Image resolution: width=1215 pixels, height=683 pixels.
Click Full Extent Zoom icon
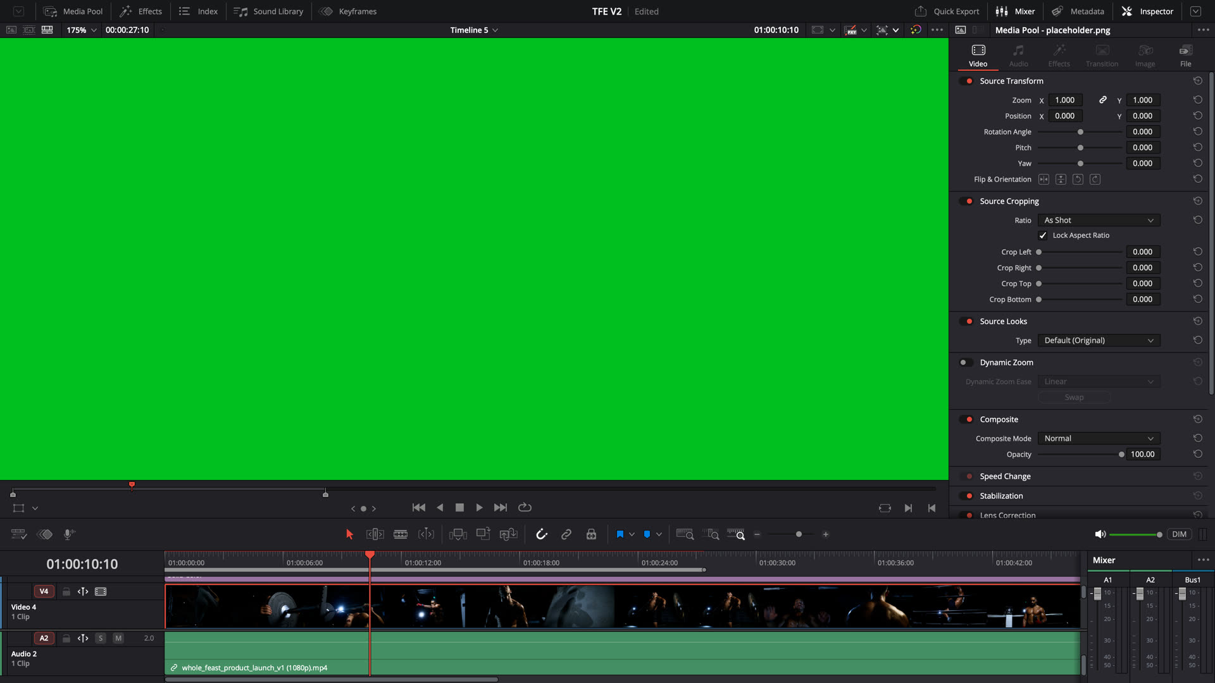coord(685,534)
